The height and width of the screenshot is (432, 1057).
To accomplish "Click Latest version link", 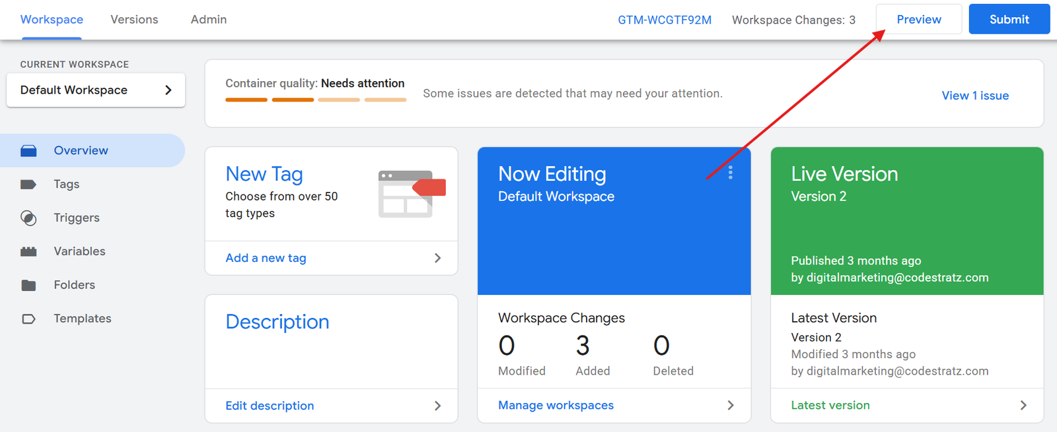I will [830, 406].
